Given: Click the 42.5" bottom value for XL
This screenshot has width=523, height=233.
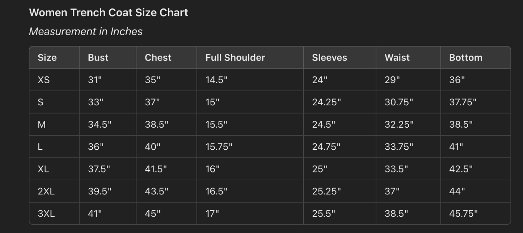Looking at the screenshot, I should 461,169.
